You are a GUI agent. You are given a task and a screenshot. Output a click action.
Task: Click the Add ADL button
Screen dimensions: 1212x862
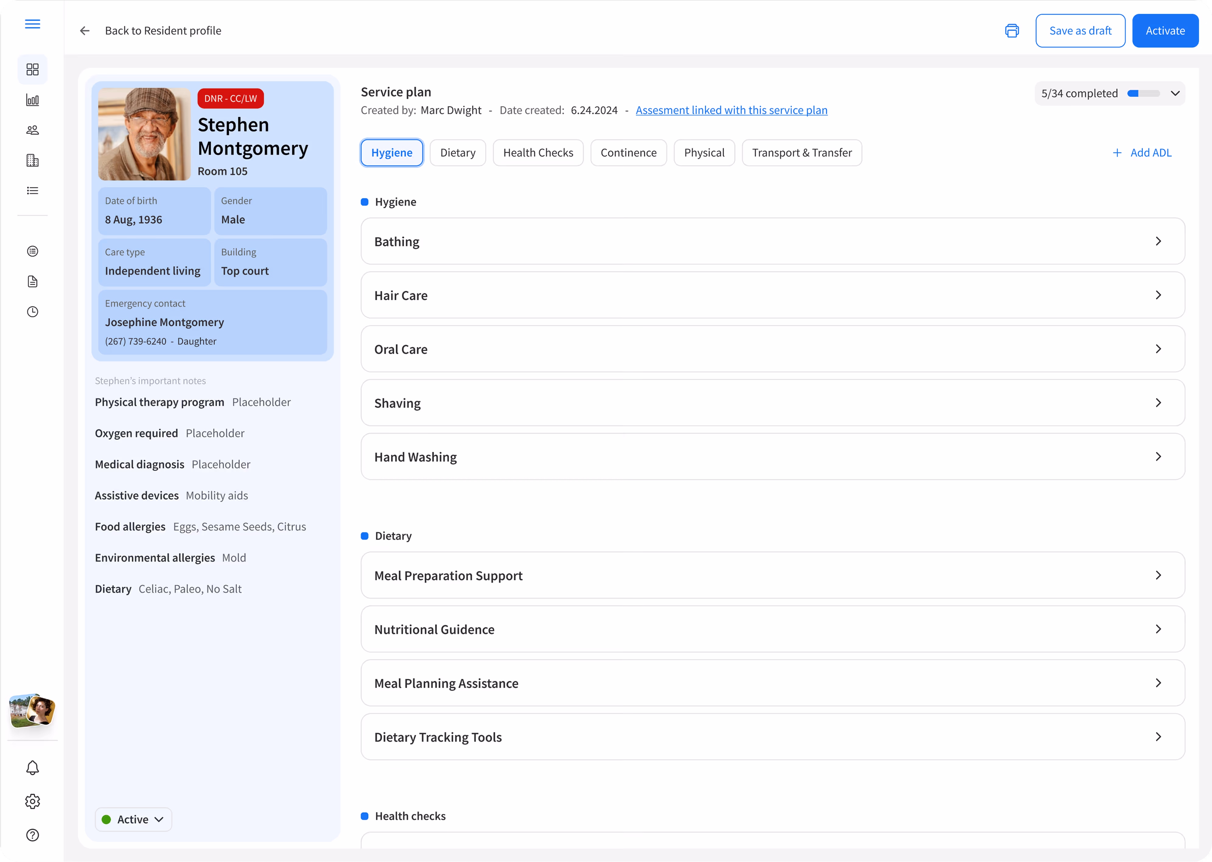tap(1142, 153)
